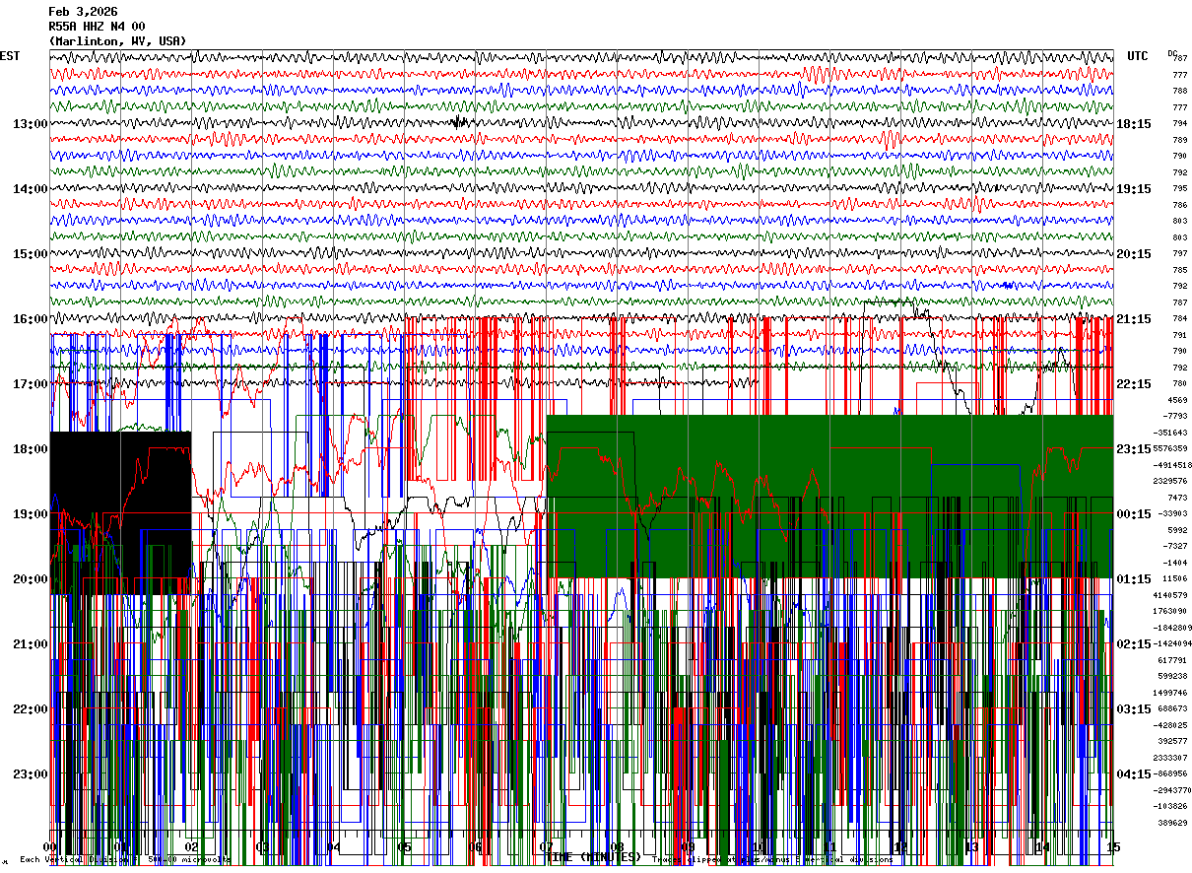
Task: Click the 18:00 EST time marker
Action: click(x=31, y=449)
